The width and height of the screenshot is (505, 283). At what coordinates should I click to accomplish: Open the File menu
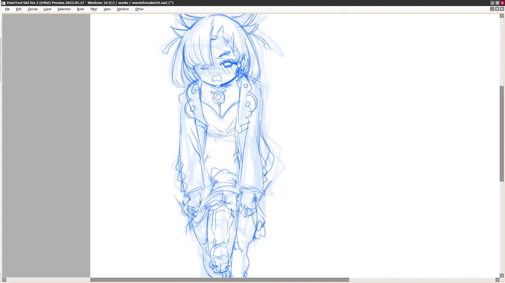tap(7, 9)
